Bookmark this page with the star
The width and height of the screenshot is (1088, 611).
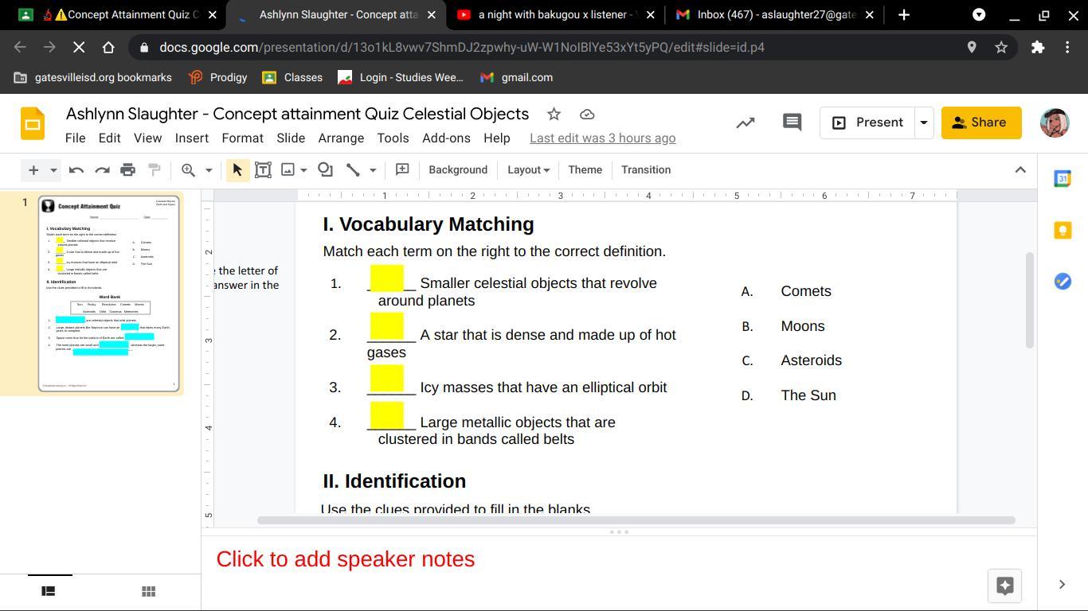coord(1001,47)
